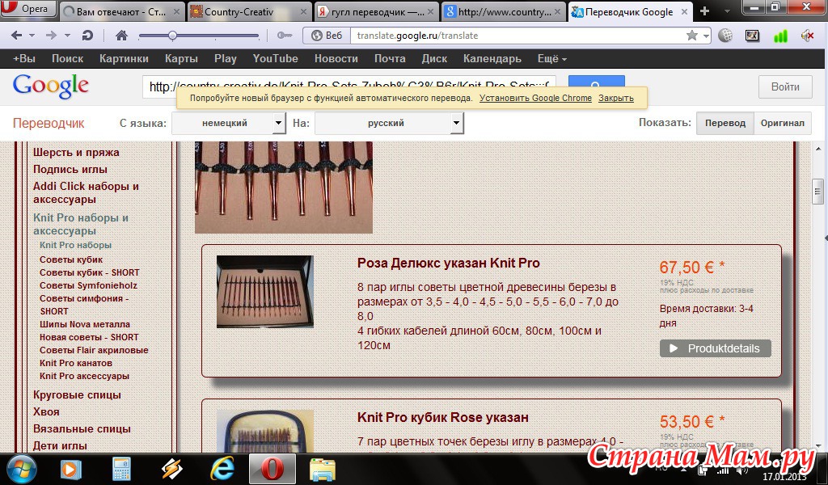The image size is (828, 485).
Task: Open the large needle tips photo
Action: pyautogui.click(x=284, y=188)
